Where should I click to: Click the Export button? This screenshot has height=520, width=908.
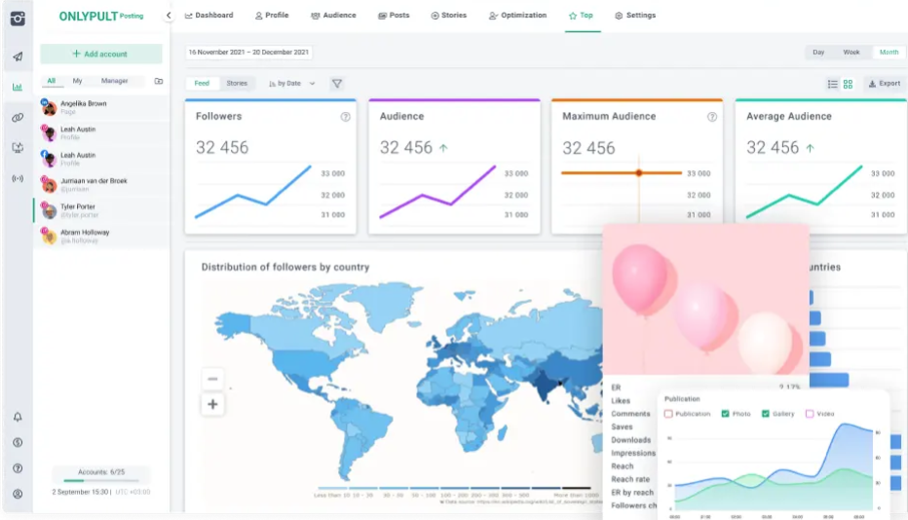884,84
